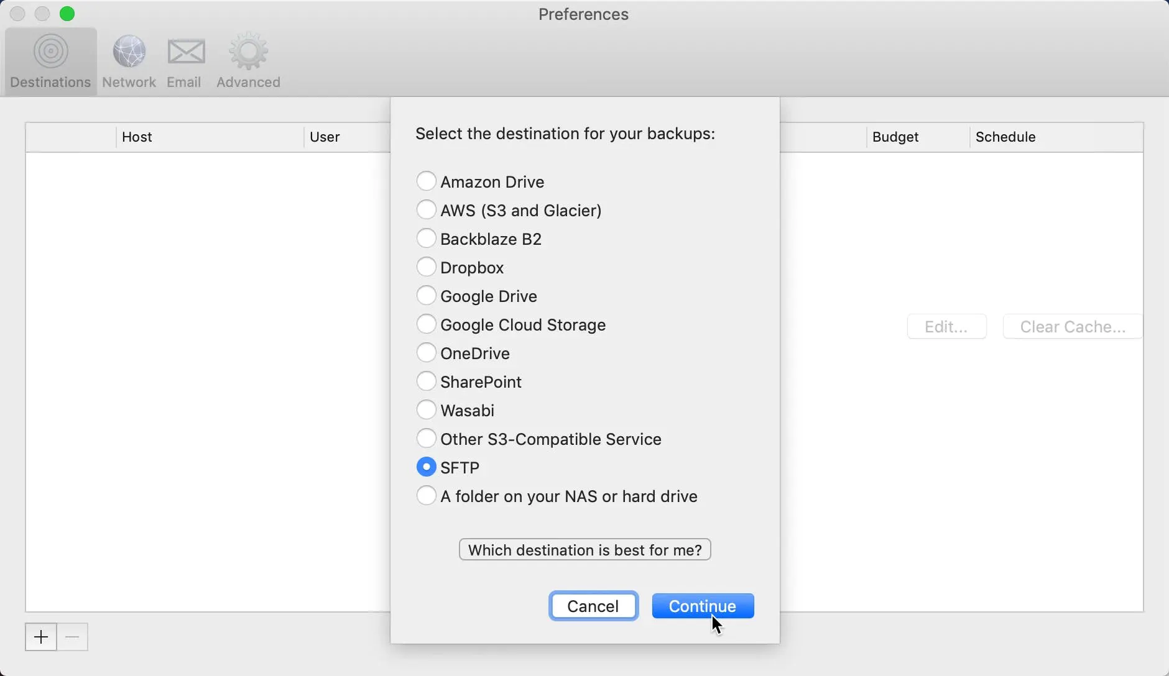
Task: Click the green zoom window button
Action: [x=67, y=14]
